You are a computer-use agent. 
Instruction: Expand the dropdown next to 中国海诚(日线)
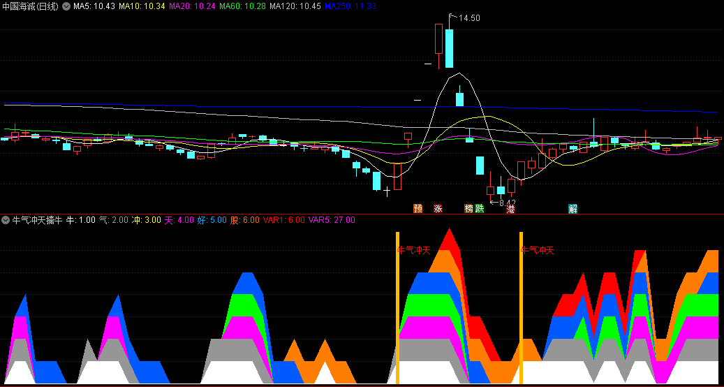click(x=66, y=6)
